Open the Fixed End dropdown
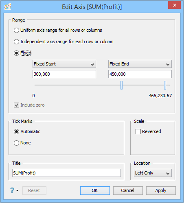 tap(140, 64)
